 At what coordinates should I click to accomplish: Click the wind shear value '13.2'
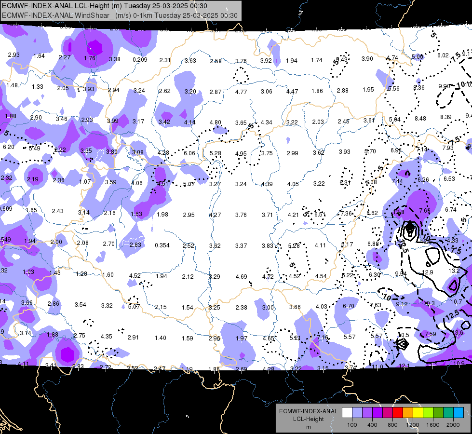[454, 271]
